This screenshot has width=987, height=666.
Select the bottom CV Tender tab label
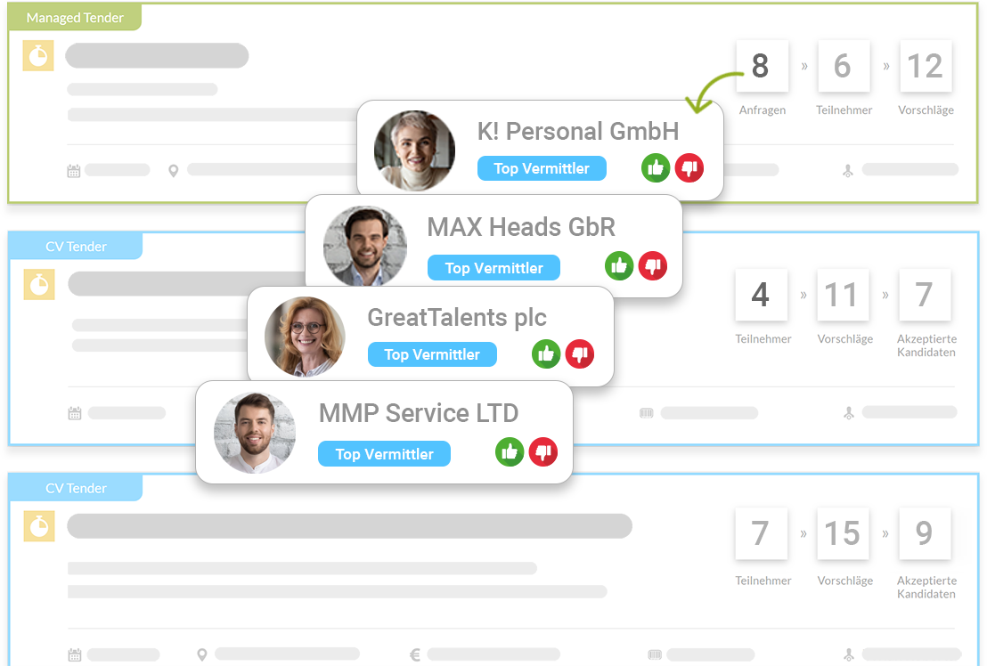pyautogui.click(x=76, y=488)
